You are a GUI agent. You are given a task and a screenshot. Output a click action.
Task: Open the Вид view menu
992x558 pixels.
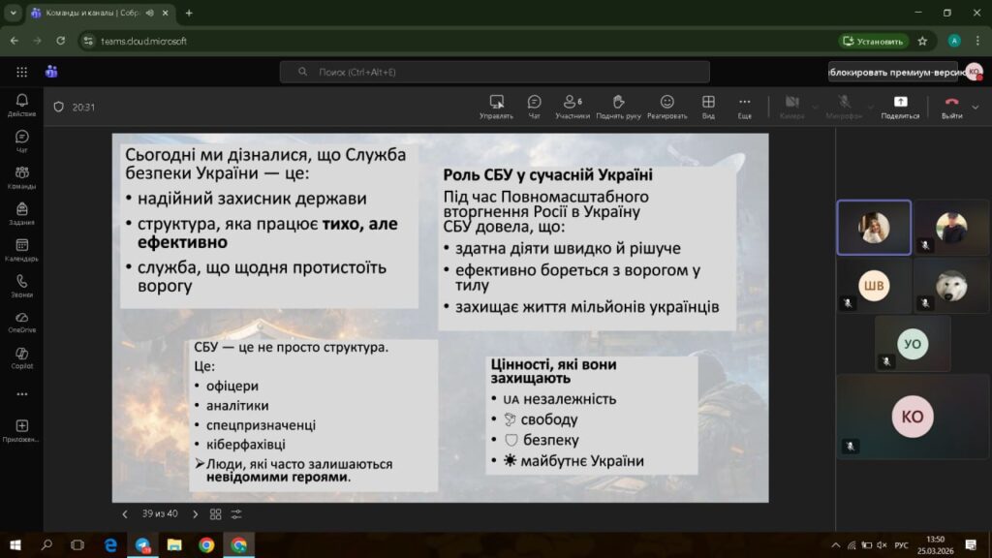(708, 106)
